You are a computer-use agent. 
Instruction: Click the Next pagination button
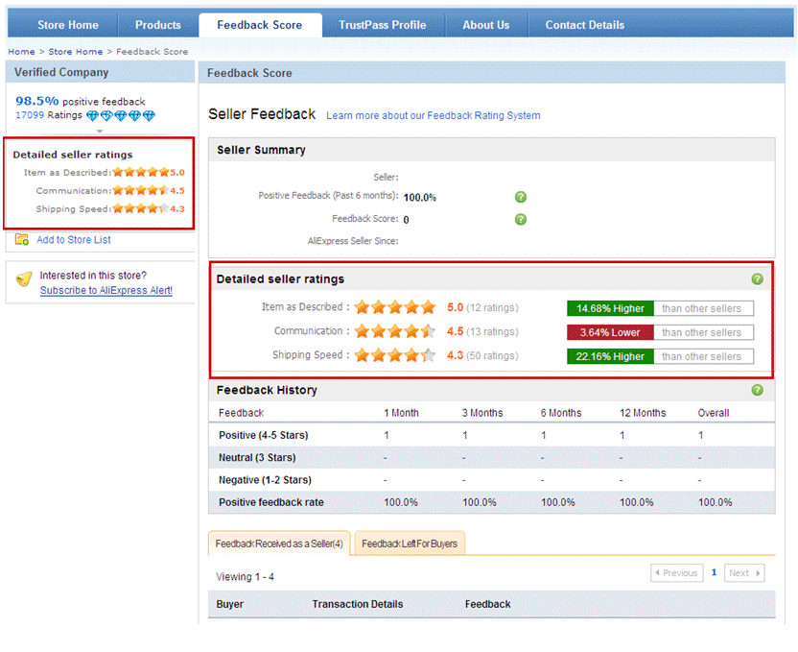click(x=743, y=573)
